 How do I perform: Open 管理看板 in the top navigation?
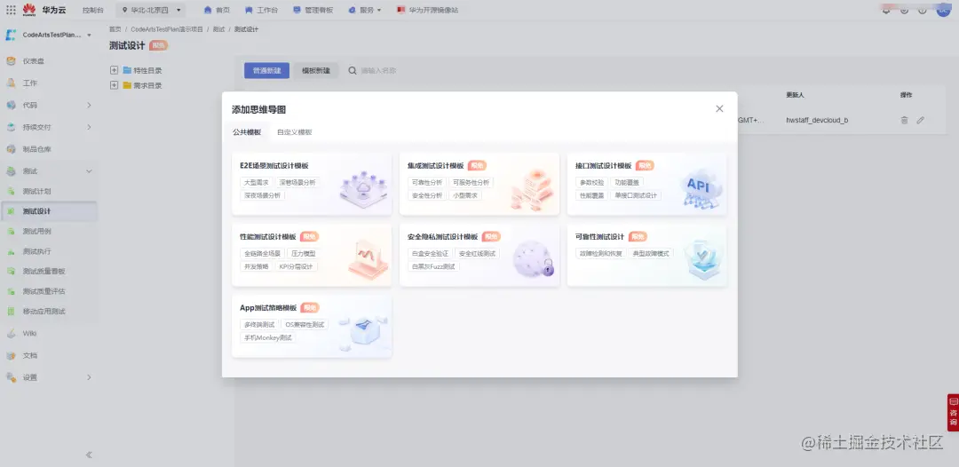[x=313, y=11]
